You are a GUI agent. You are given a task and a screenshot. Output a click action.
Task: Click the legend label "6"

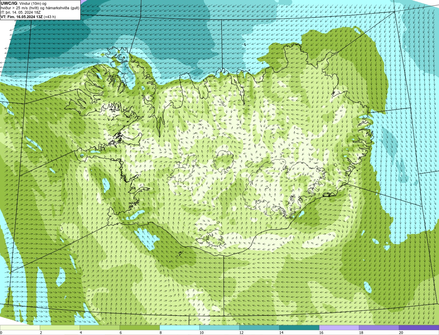pos(121,333)
